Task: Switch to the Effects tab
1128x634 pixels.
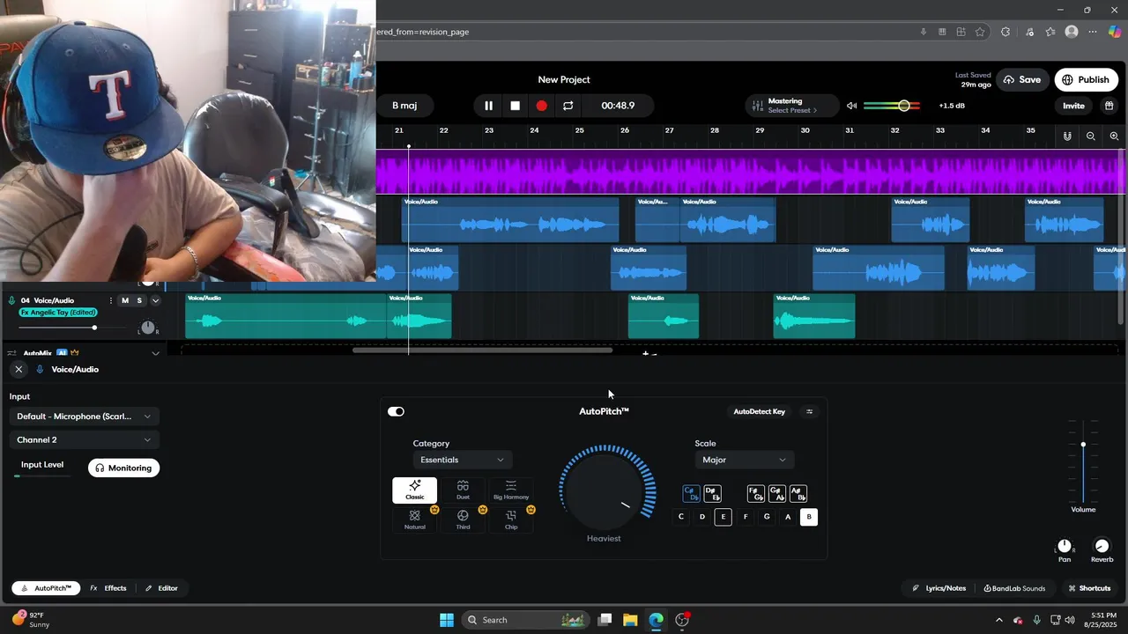Action: [x=108, y=588]
